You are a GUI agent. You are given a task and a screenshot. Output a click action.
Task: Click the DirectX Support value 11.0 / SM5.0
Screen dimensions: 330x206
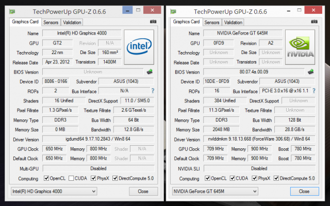137,100
